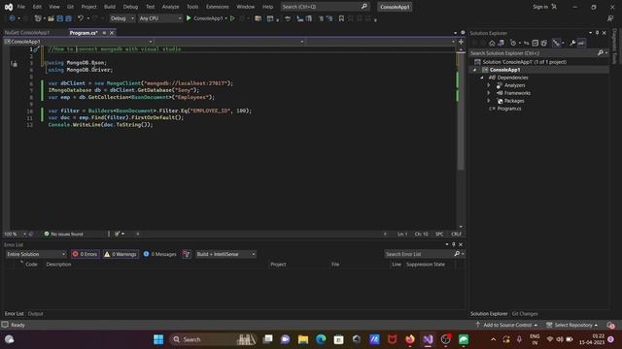The height and width of the screenshot is (349, 622).
Task: Open the Debug menu
Action: coord(130,7)
